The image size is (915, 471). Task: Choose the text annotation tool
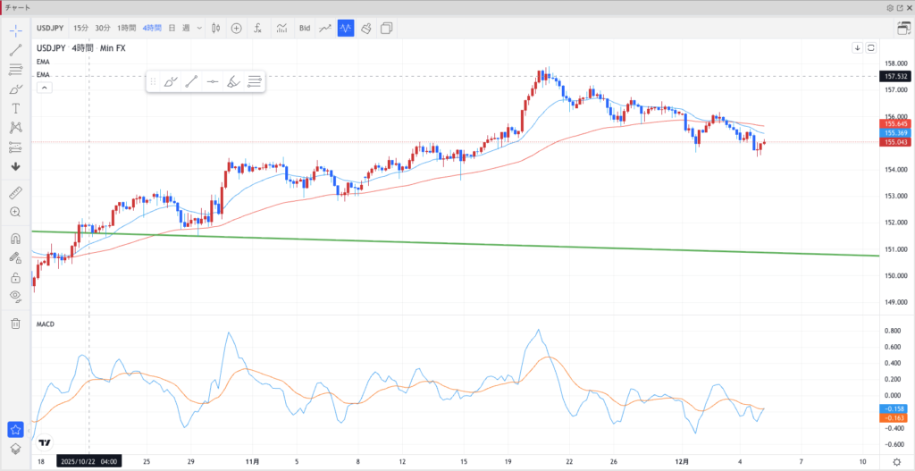(15, 107)
